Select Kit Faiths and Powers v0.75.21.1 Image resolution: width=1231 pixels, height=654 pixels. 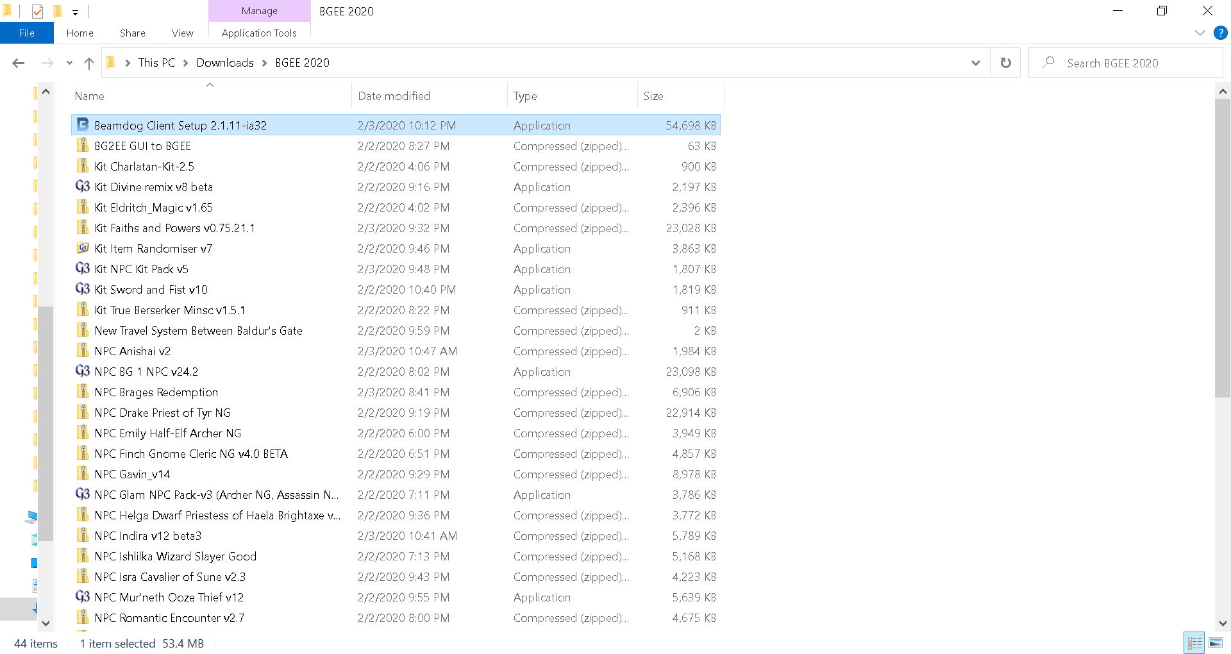tap(396, 228)
